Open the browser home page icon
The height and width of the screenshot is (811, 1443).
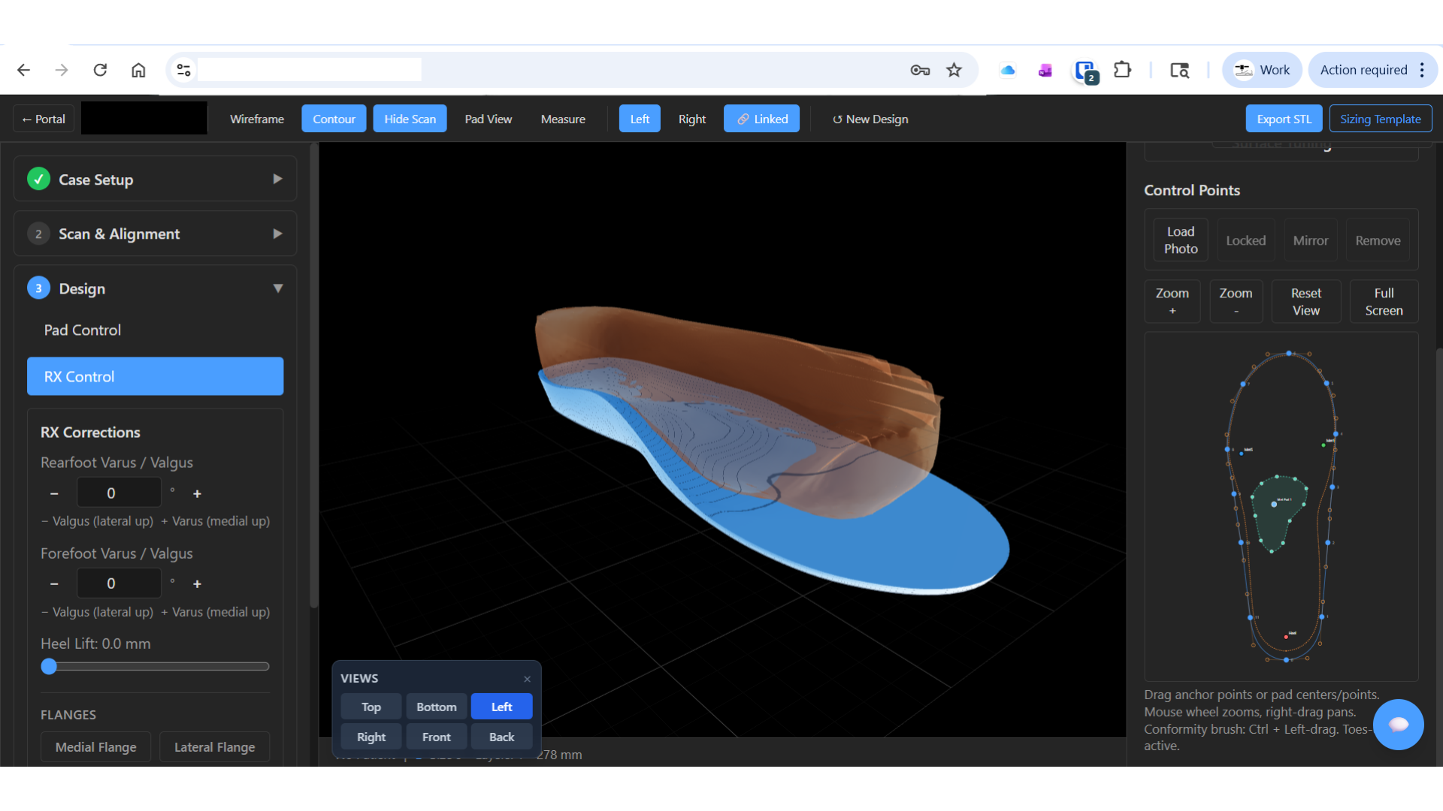(138, 70)
